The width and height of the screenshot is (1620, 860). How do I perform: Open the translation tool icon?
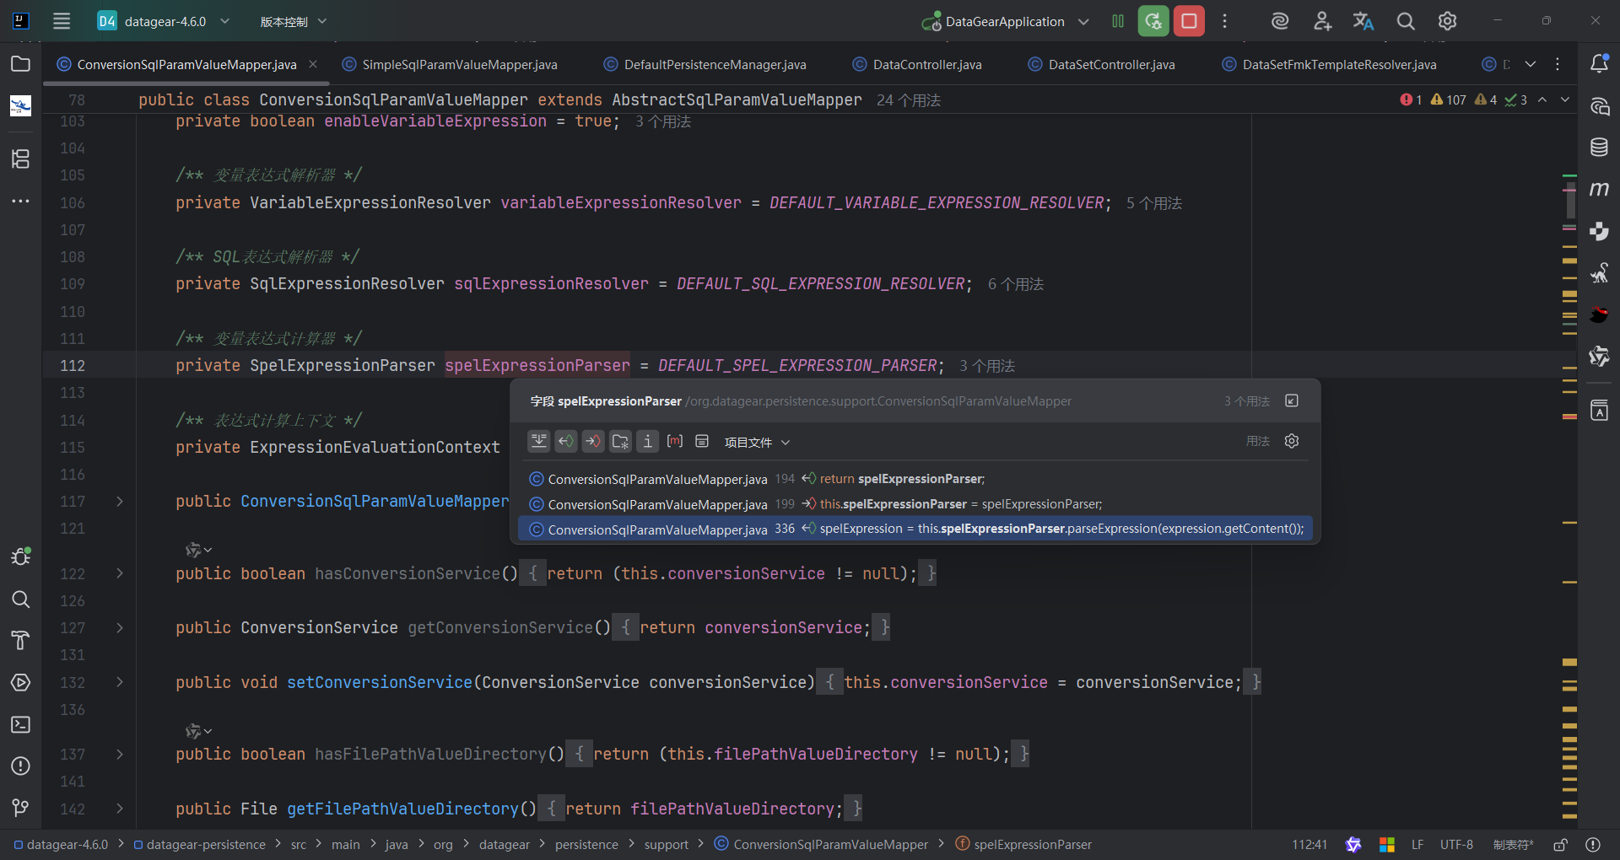(x=1363, y=21)
